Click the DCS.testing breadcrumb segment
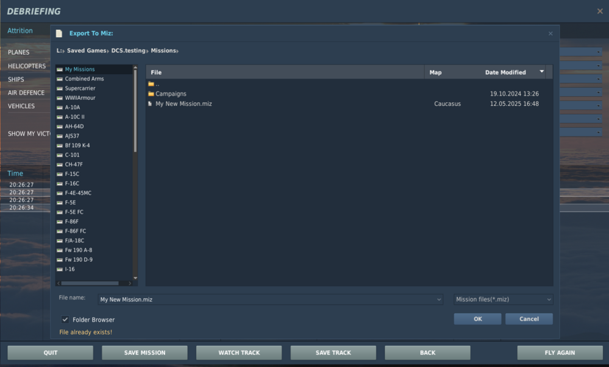 click(x=128, y=51)
